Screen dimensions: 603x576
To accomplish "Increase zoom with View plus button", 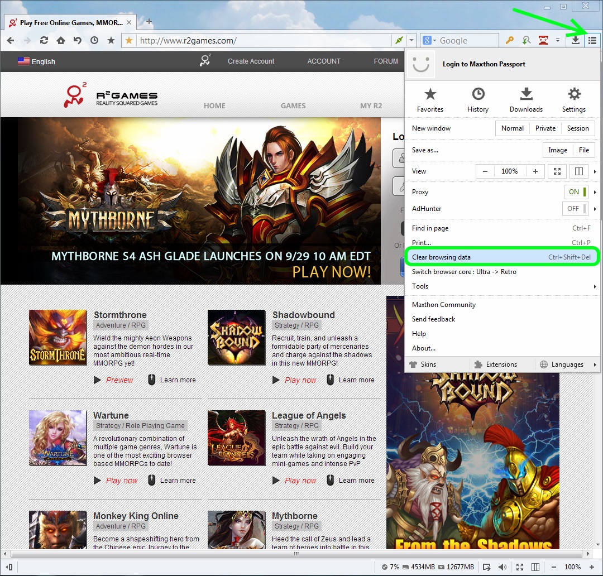I will coord(535,171).
